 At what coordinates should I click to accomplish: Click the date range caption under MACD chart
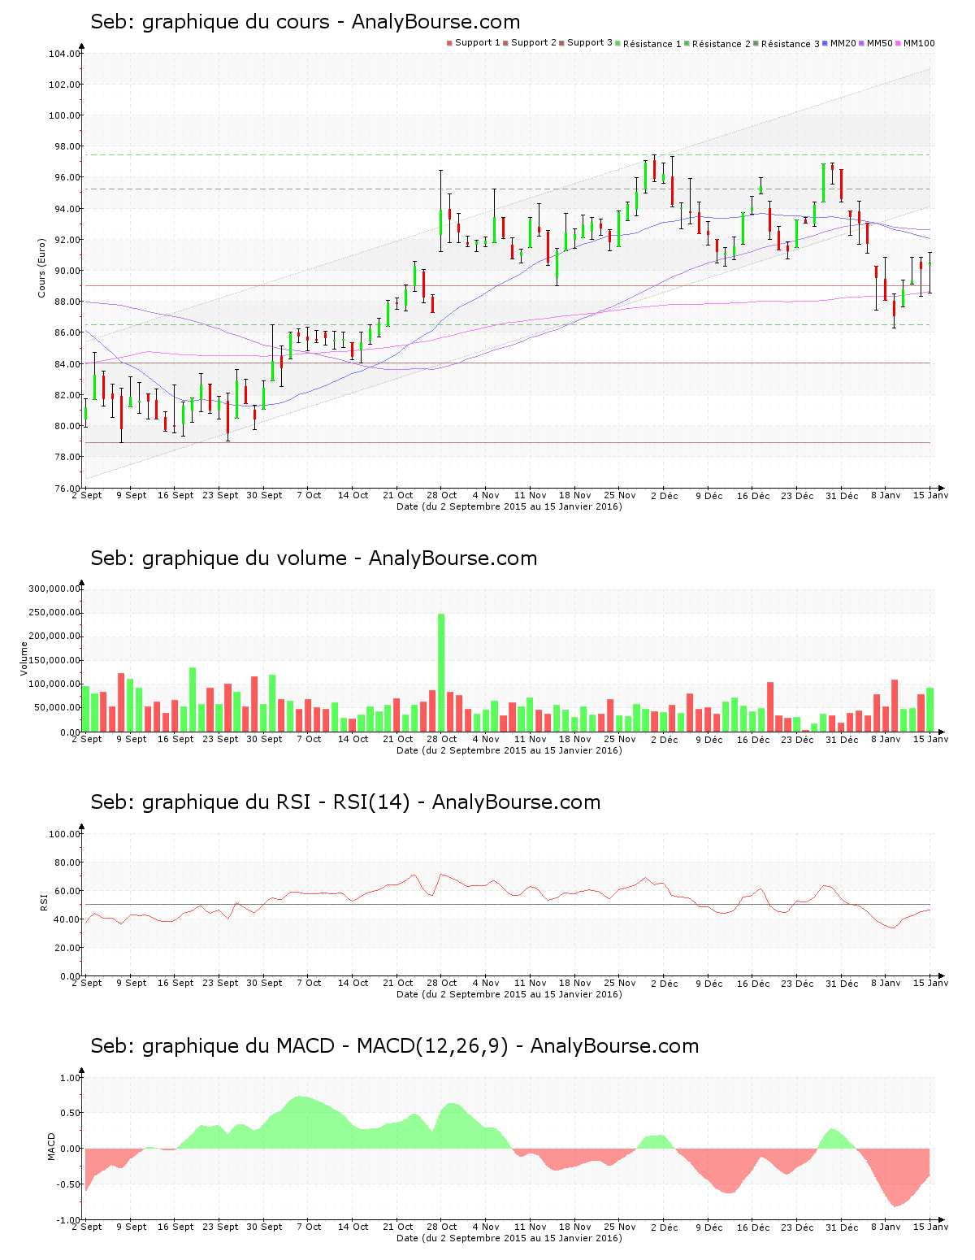(509, 1238)
